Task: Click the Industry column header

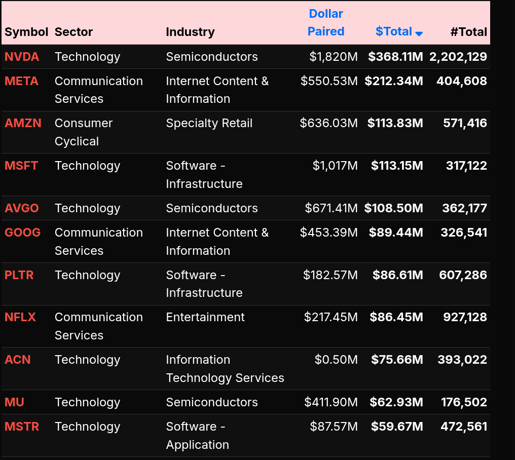Action: click(190, 32)
